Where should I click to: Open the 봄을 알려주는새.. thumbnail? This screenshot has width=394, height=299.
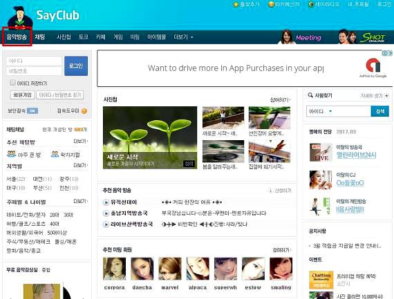[x=223, y=151]
